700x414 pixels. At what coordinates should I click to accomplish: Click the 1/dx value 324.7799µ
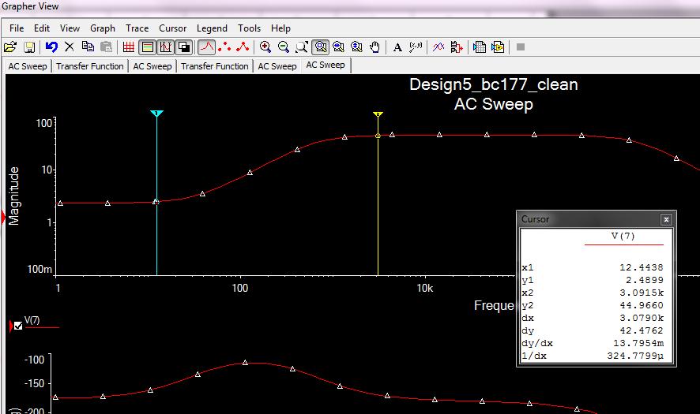[635, 356]
